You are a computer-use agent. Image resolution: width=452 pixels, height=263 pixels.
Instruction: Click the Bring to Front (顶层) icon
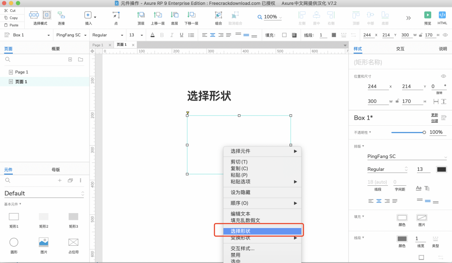(141, 15)
